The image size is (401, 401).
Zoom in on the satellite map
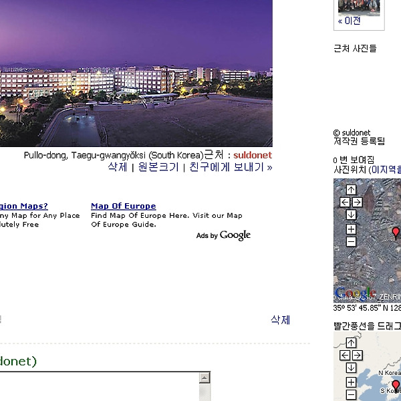tap(351, 229)
